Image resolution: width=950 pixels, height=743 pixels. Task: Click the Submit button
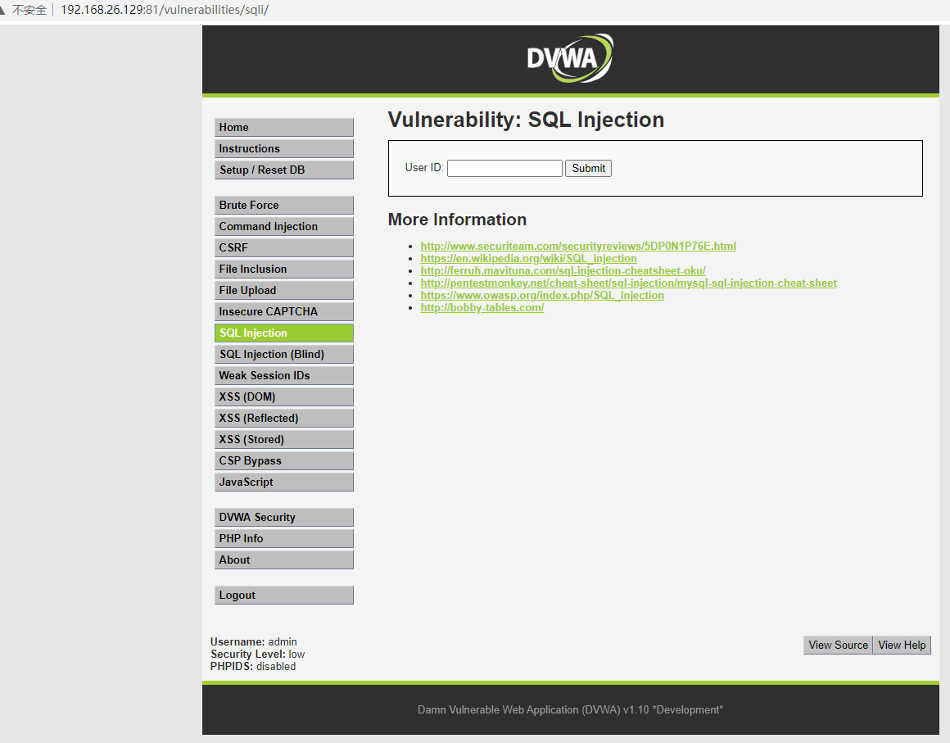pyautogui.click(x=588, y=168)
